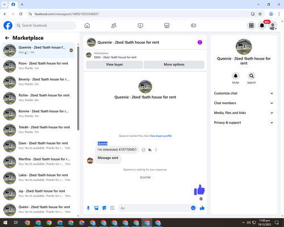Screen dimensions: 284x227
Task: React to Queenie's message with emoji icon
Action: pos(144,150)
